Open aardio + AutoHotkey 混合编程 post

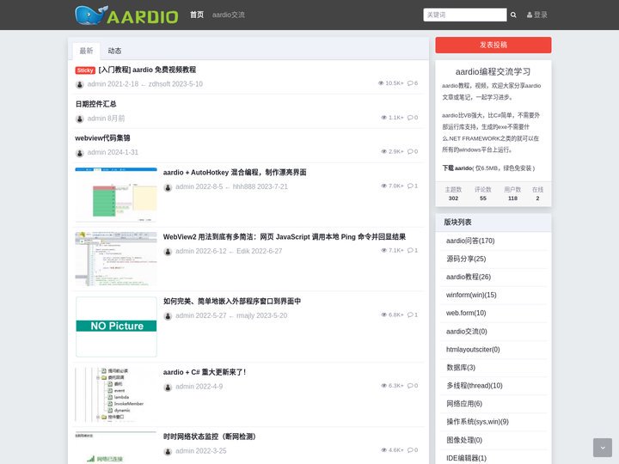(x=235, y=173)
